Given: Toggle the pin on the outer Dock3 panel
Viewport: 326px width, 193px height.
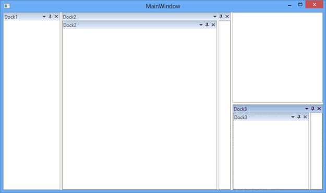Looking at the screenshot, I should (x=312, y=108).
